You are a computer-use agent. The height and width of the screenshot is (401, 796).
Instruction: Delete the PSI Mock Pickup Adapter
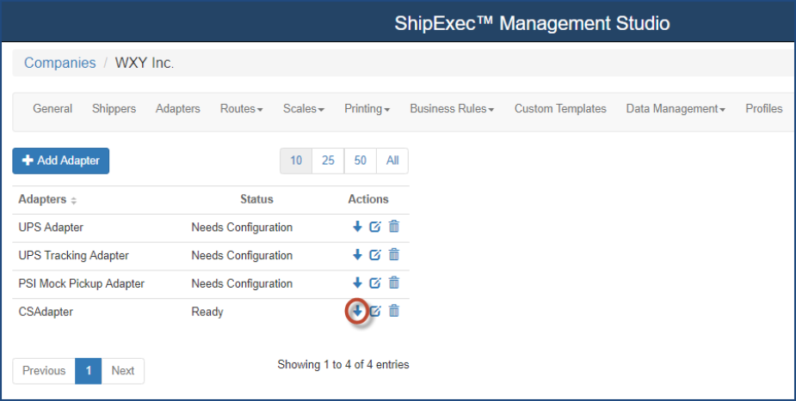coord(394,283)
